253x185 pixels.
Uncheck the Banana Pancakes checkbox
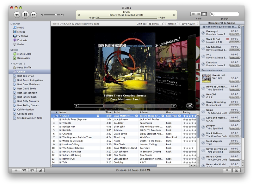pyautogui.click(x=60, y=152)
